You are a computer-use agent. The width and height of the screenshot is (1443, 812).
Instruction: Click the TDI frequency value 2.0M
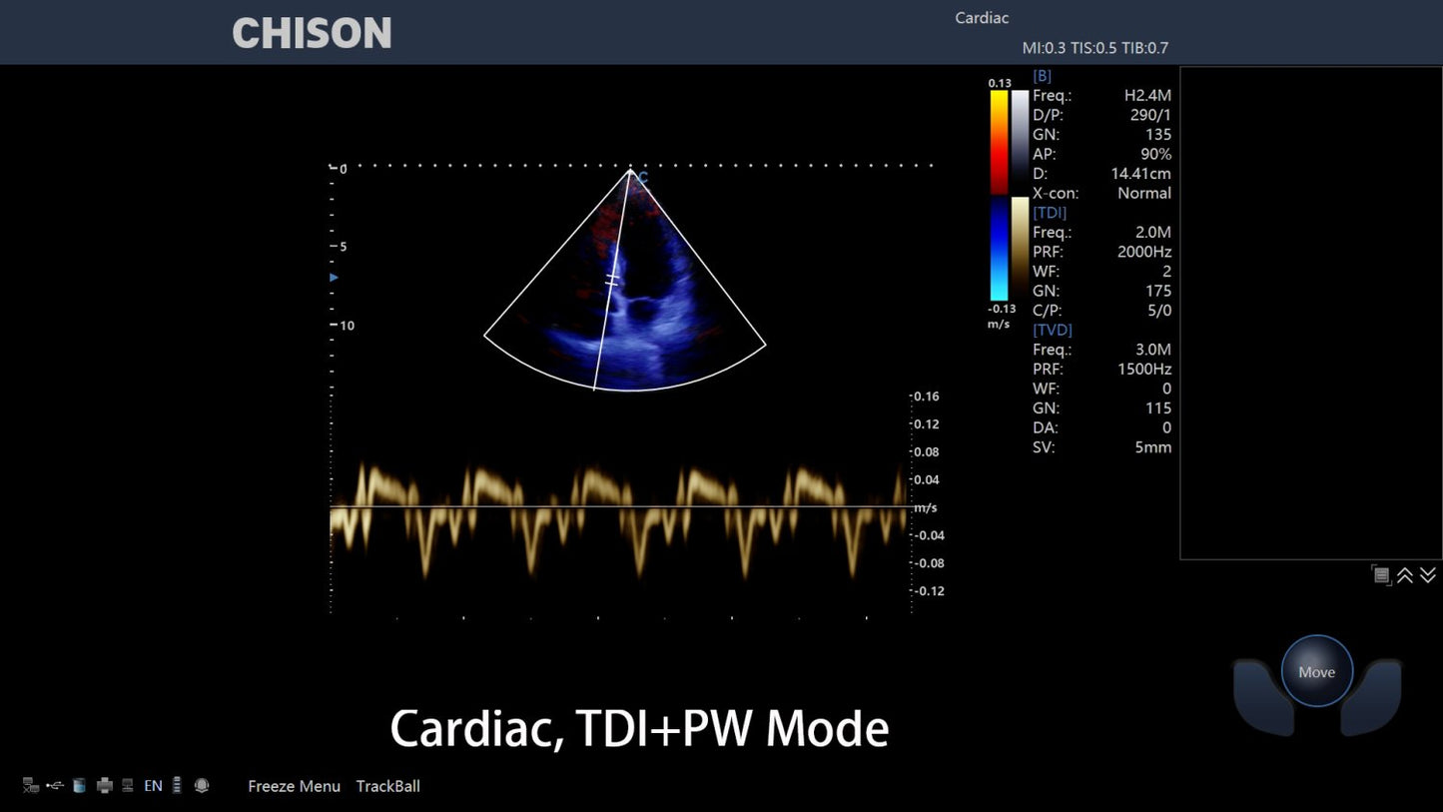(x=1153, y=233)
